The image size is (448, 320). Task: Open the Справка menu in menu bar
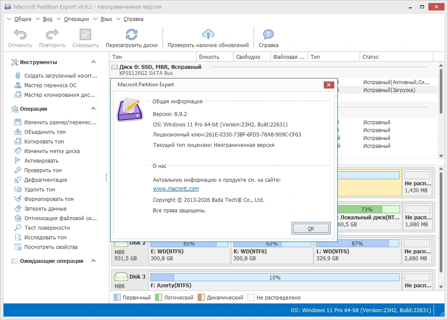pyautogui.click(x=133, y=19)
